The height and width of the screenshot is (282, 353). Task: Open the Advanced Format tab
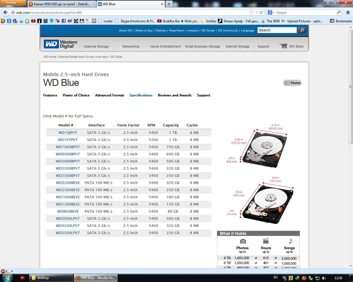click(109, 95)
